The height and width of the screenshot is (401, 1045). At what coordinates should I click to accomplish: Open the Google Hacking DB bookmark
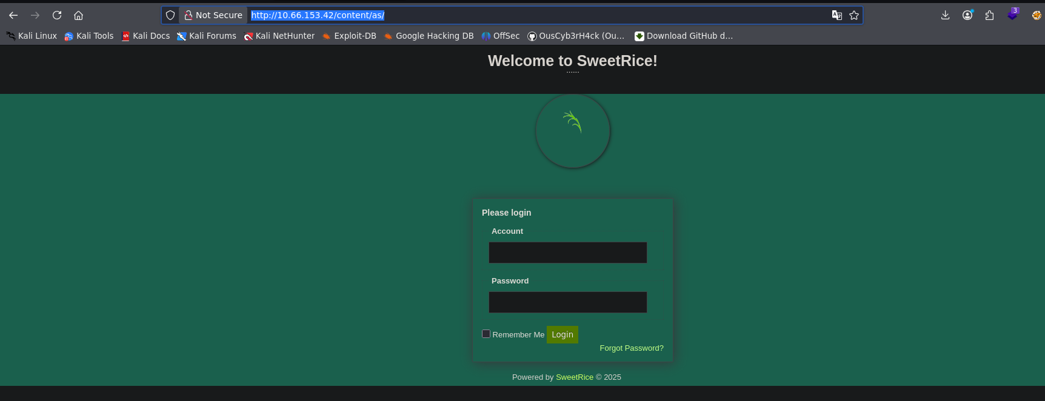429,36
